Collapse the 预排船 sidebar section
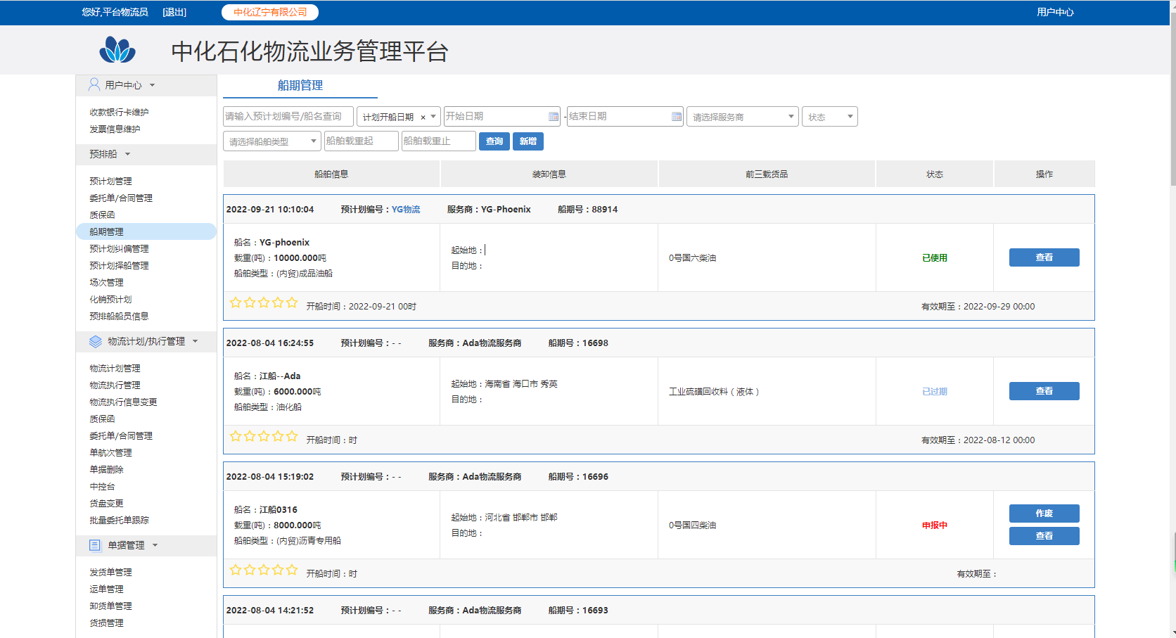This screenshot has height=638, width=1176. click(x=127, y=154)
